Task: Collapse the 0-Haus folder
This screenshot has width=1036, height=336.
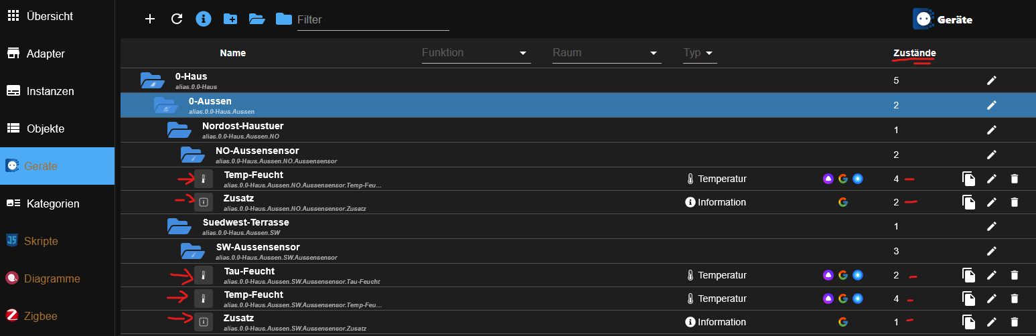Action: point(153,81)
